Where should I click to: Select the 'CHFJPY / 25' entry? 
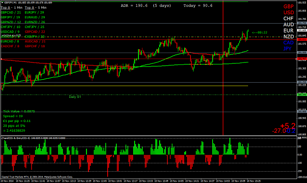click(x=35, y=27)
